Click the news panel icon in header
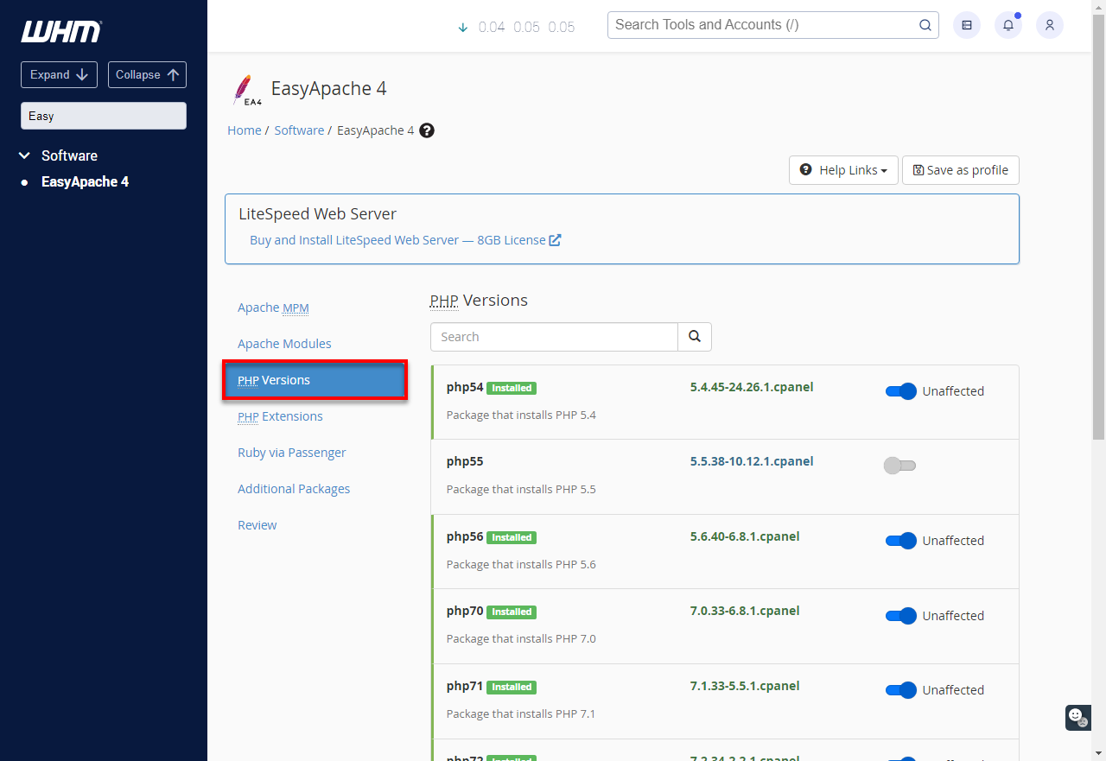Screen dimensions: 1106x761 pos(966,25)
